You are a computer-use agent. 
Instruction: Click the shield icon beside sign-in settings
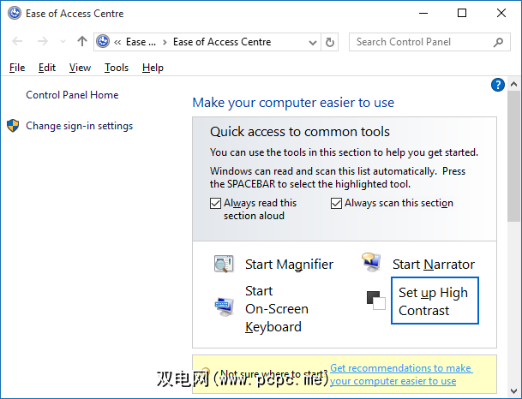click(13, 126)
